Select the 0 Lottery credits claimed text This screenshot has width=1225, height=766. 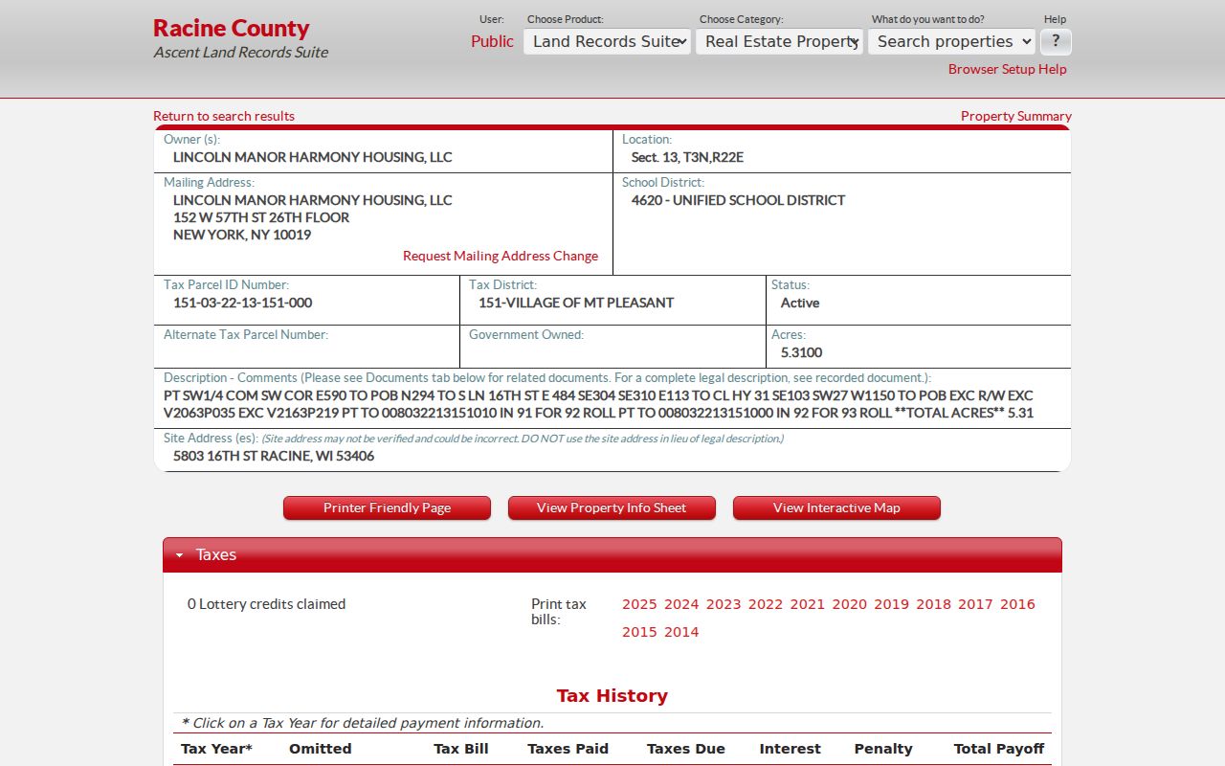click(x=266, y=604)
